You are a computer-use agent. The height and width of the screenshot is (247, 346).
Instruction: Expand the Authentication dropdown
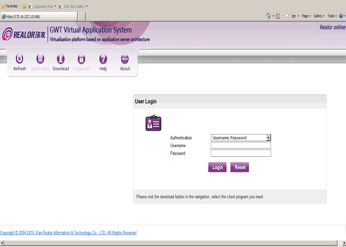(x=268, y=138)
